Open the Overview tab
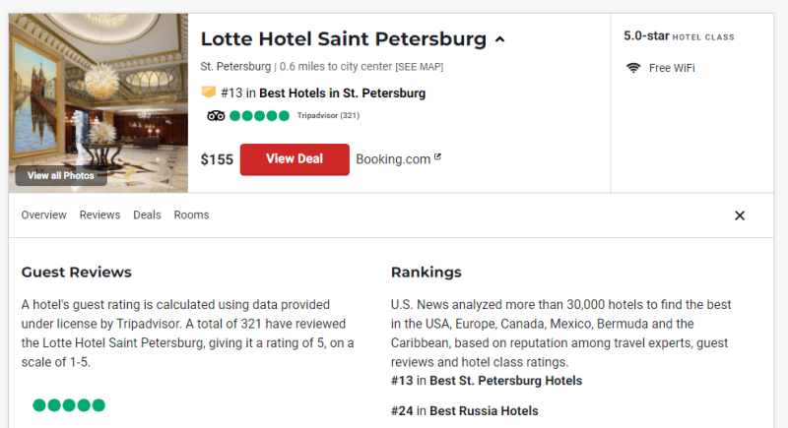Viewport: 788px width, 428px height. 43,214
